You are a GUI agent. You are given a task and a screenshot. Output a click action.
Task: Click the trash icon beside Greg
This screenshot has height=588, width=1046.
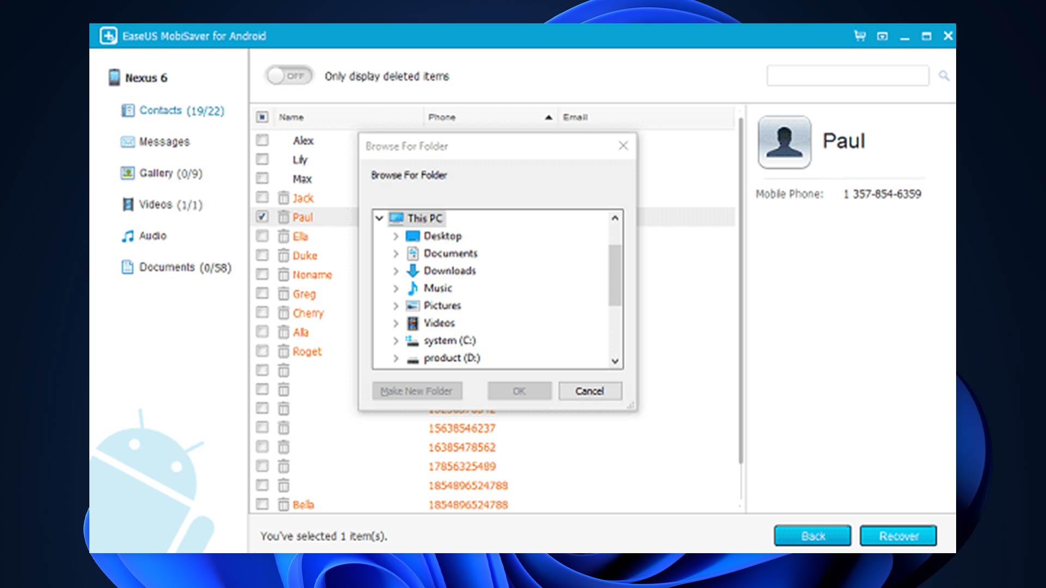pos(283,293)
